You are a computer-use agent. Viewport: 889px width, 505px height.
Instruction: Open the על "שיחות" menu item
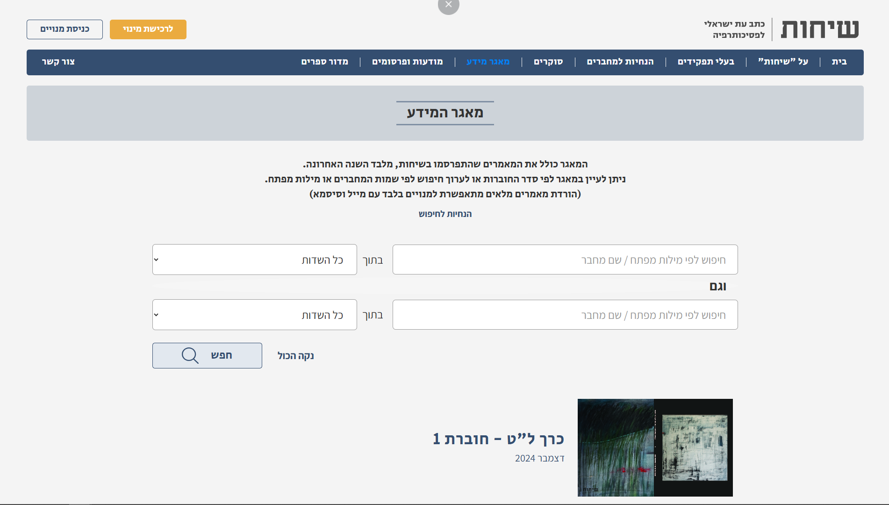[783, 62]
